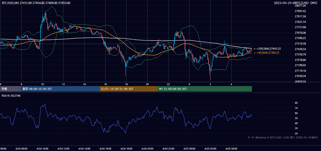Click RSI scale value 60
321x151 pixels.
tap(296, 113)
